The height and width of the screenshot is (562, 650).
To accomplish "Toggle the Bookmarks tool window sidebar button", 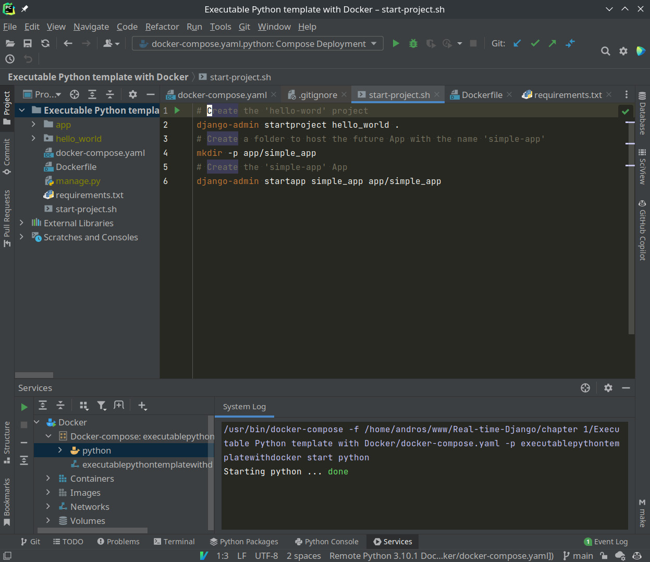I will (7, 502).
